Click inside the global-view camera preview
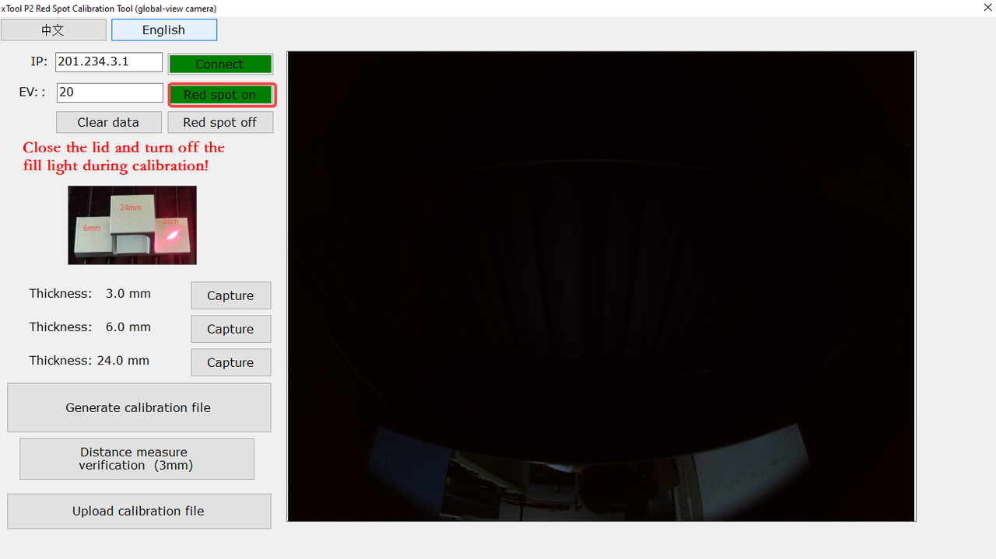 pyautogui.click(x=601, y=286)
